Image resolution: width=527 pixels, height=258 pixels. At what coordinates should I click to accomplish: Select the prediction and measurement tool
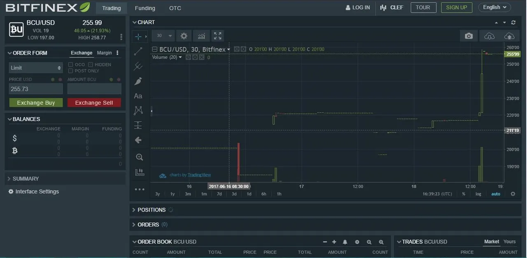coord(138,125)
